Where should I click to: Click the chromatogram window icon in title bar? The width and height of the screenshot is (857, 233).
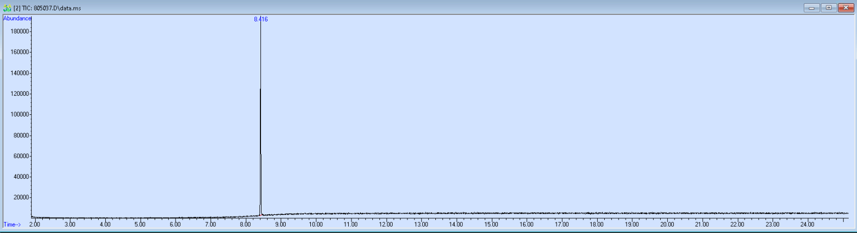[7, 8]
